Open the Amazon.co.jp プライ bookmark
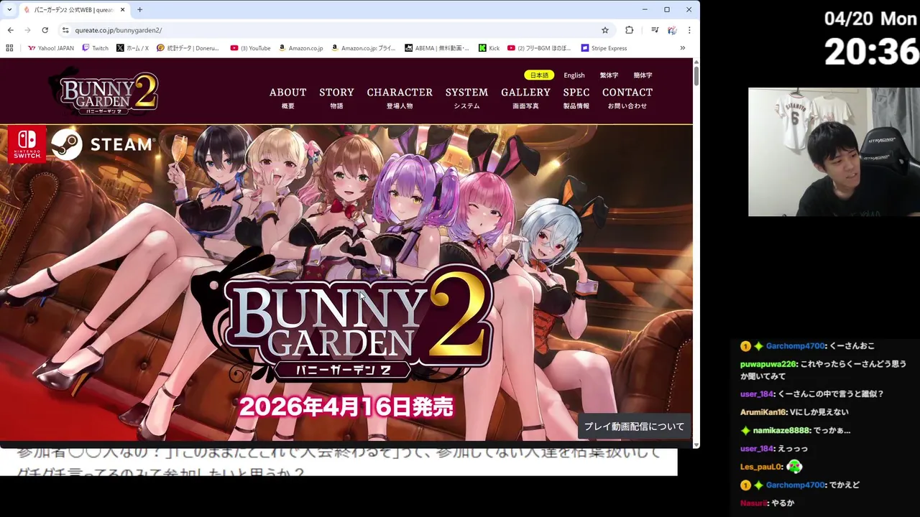The image size is (920, 517). tap(363, 48)
